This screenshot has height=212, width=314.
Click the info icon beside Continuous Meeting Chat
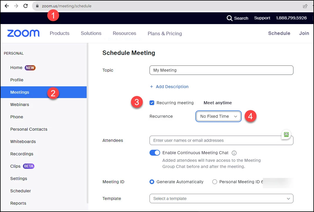pos(234,153)
